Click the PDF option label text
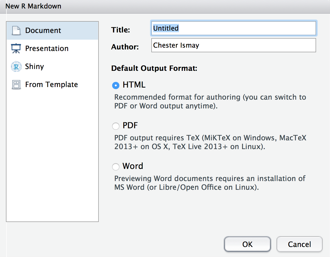330x257 pixels. click(x=130, y=125)
